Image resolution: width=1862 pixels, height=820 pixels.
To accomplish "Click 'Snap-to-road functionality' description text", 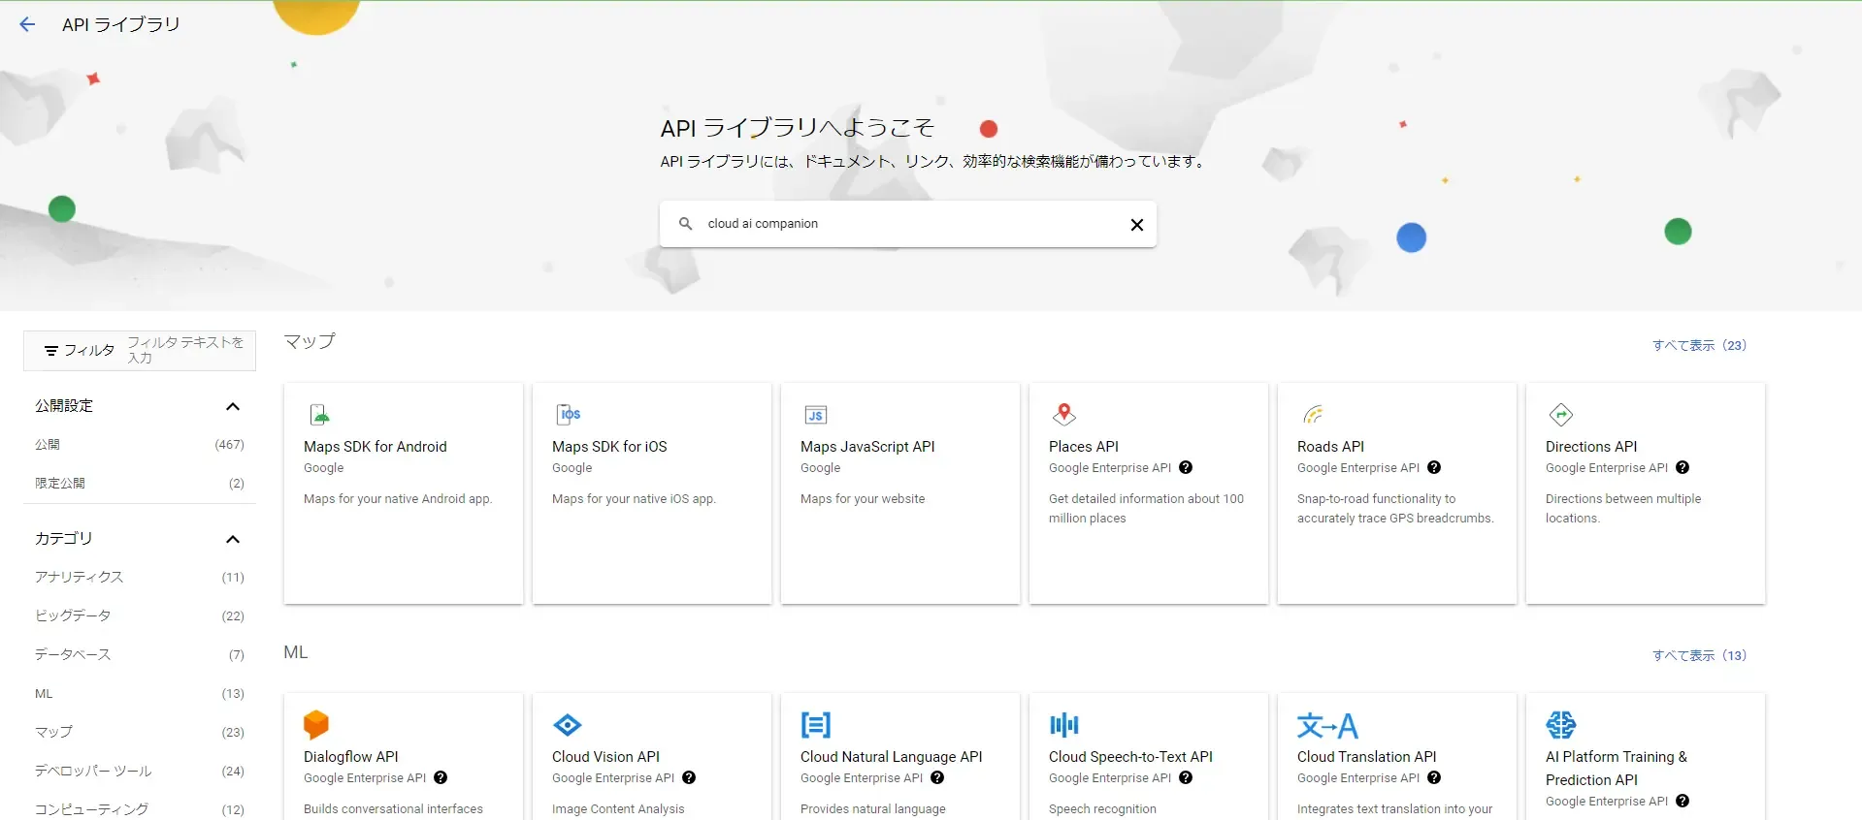I will [1395, 509].
